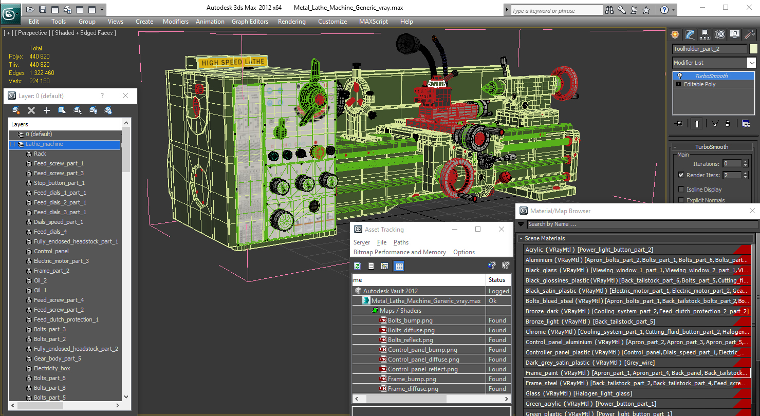The image size is (760, 416).
Task: Click the viewport [ + ] general label
Action: click(x=9, y=33)
